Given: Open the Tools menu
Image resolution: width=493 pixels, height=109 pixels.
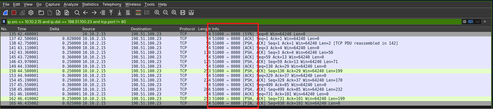Looking at the screenshot, I should (149, 4).
